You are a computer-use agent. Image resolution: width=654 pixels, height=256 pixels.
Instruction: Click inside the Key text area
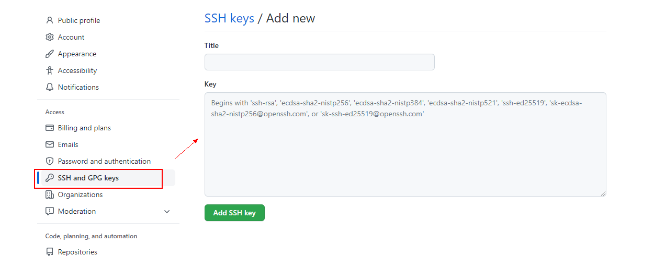(x=405, y=151)
